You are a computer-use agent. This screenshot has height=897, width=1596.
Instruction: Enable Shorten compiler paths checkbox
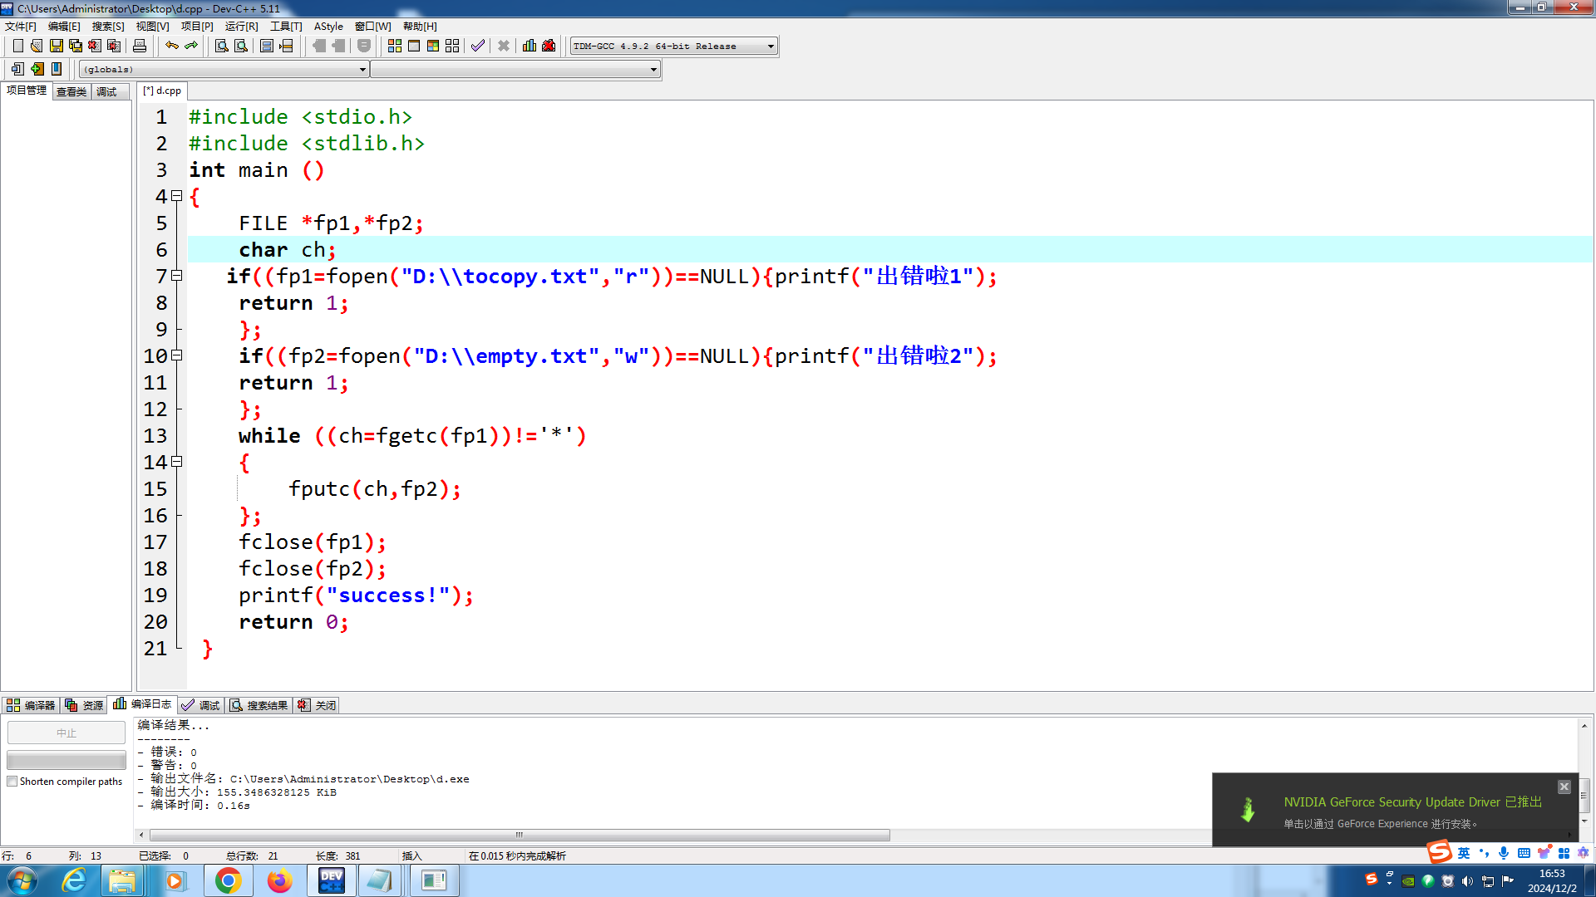tap(12, 782)
